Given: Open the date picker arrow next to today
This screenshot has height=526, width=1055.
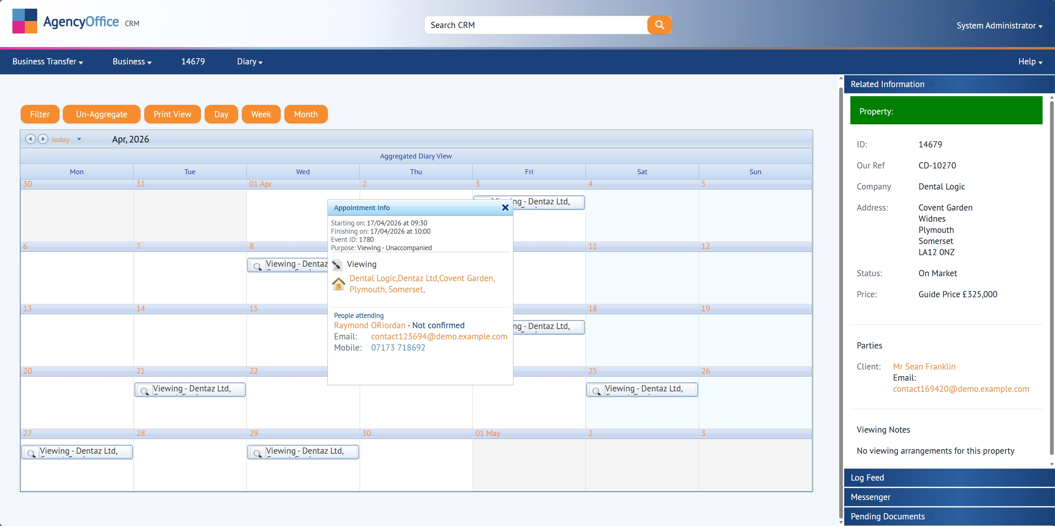Looking at the screenshot, I should click(x=79, y=139).
